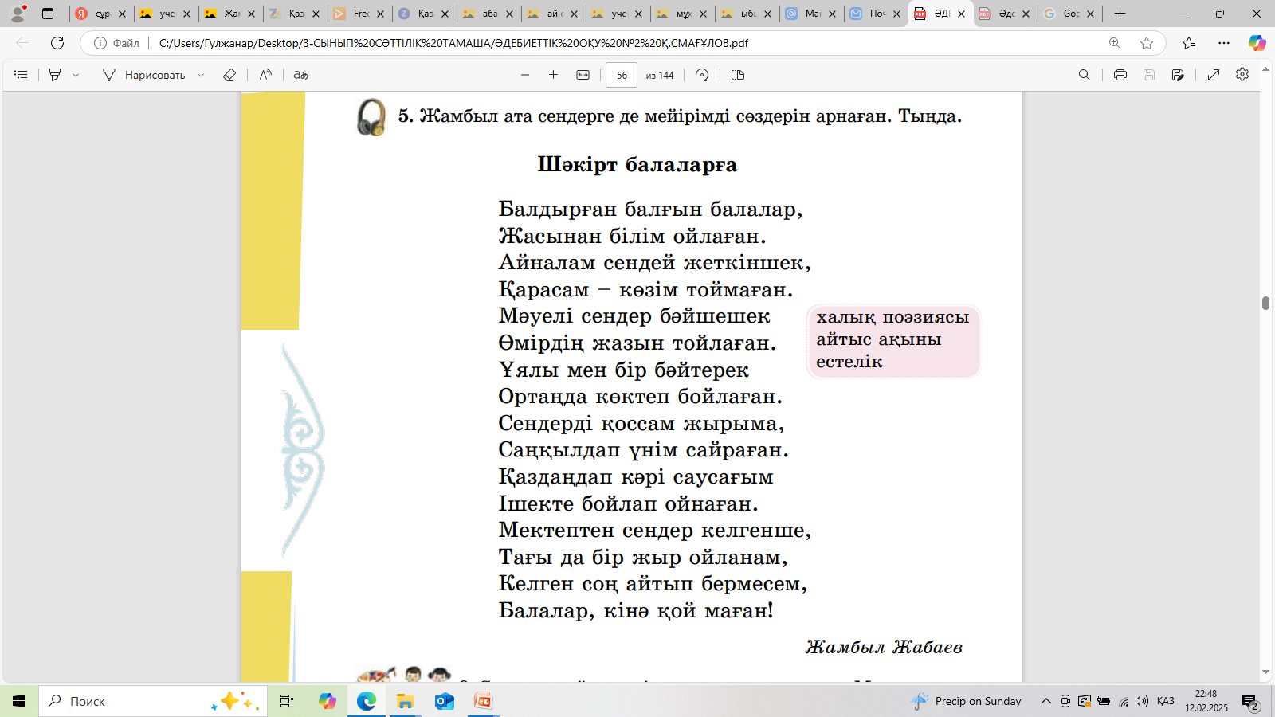
Task: Click the glossary phrase 'халық поэзиясы'
Action: coord(892,317)
